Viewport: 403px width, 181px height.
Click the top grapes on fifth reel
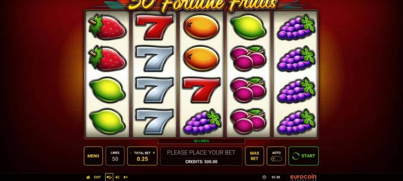296,27
